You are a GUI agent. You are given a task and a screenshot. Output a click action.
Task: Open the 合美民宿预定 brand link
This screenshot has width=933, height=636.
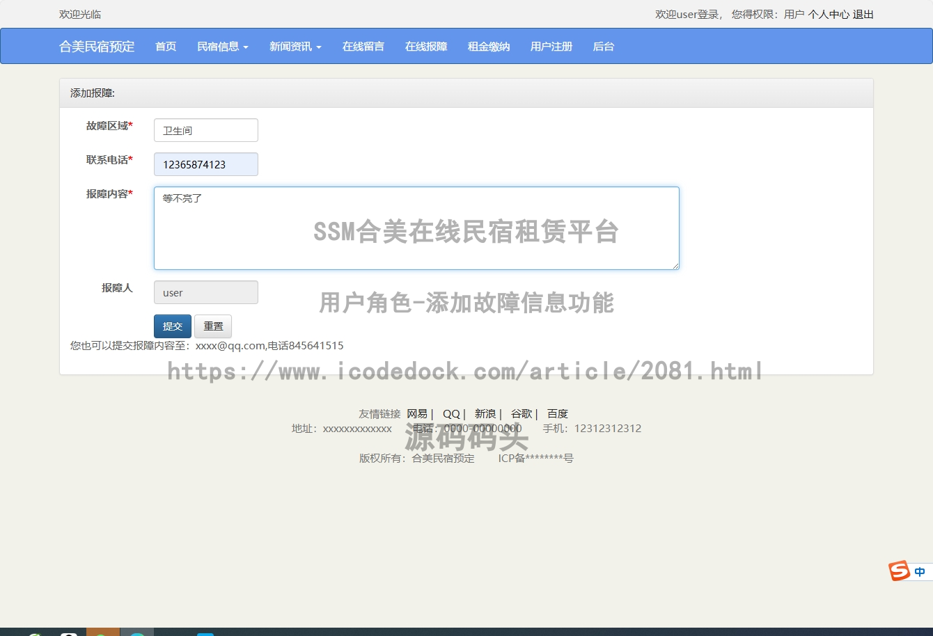pos(97,47)
